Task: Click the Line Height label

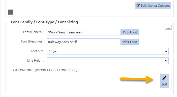Action: [x=36, y=61]
